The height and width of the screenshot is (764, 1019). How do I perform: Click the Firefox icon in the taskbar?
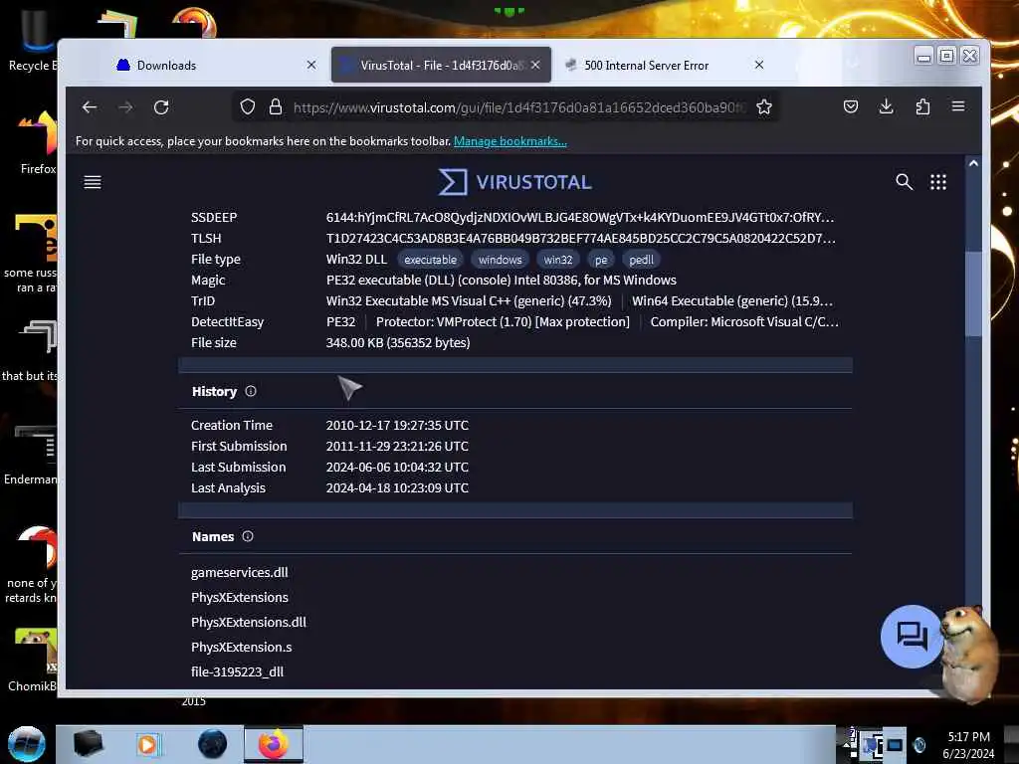[x=274, y=744]
